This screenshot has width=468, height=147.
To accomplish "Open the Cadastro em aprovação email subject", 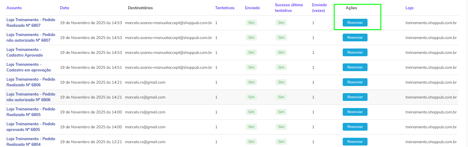I will click(x=29, y=67).
